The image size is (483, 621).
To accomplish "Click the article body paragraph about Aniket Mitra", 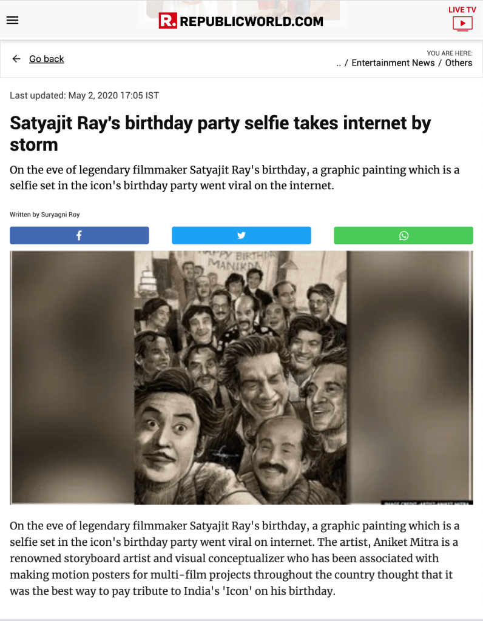I will 235,557.
